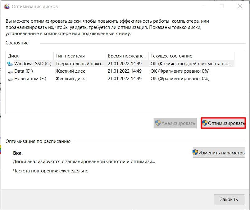
Task: Click the greyed Анализировать button
Action: [x=175, y=123]
